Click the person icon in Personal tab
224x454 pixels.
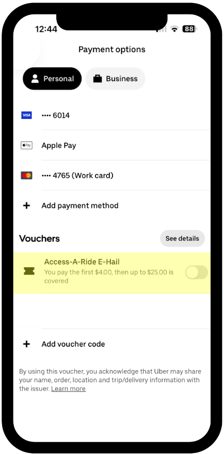coord(35,79)
